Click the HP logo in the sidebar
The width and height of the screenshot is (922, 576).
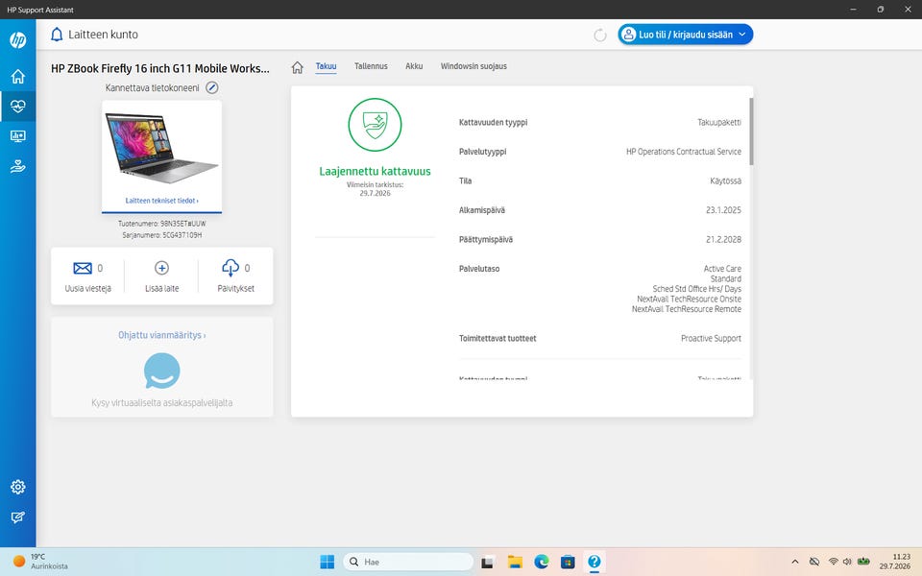[17, 40]
